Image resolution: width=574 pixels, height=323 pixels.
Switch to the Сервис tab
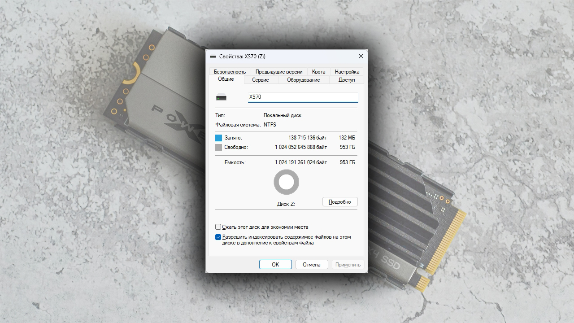click(x=261, y=80)
